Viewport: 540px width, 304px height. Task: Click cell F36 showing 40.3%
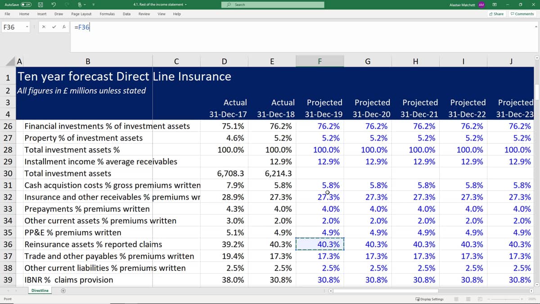(320, 245)
